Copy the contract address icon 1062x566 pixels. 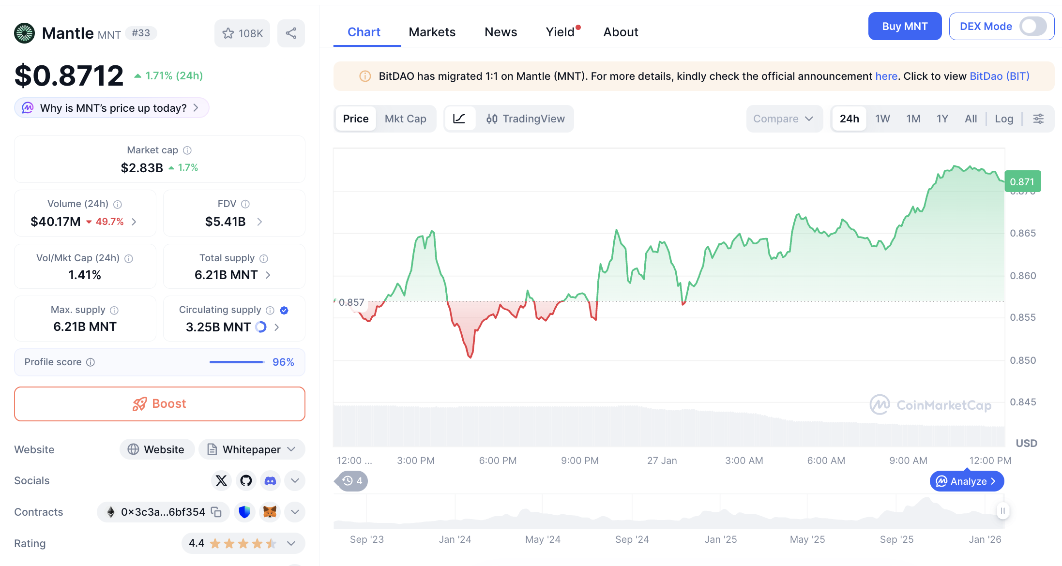point(216,512)
